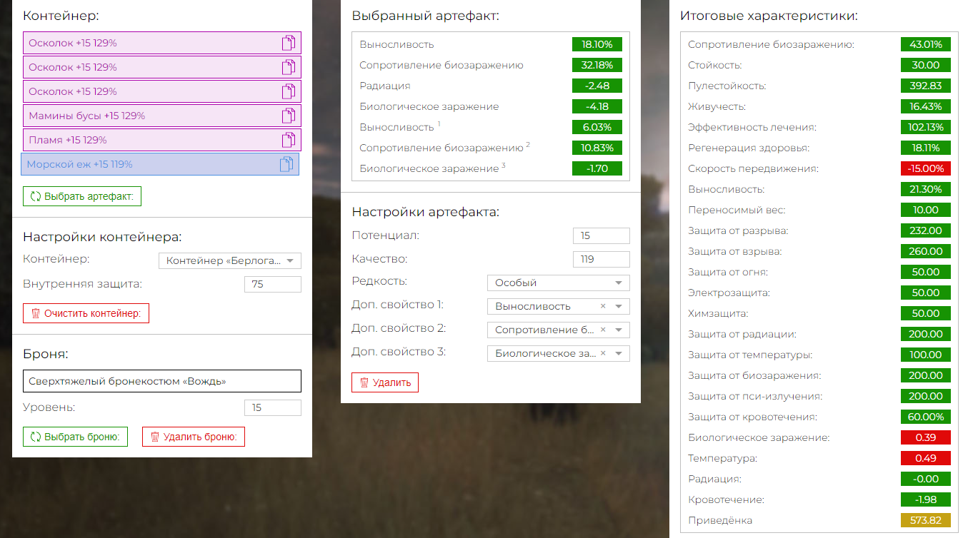Duplicate the Мамины бусы artifact

288,116
